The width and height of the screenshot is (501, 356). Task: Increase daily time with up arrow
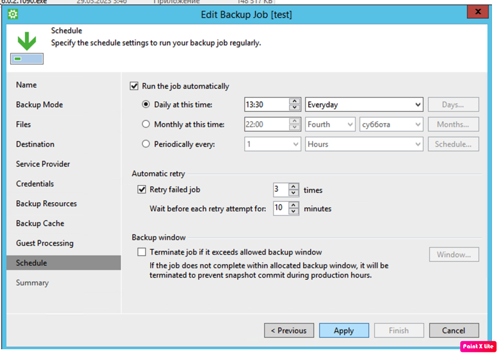[295, 101]
